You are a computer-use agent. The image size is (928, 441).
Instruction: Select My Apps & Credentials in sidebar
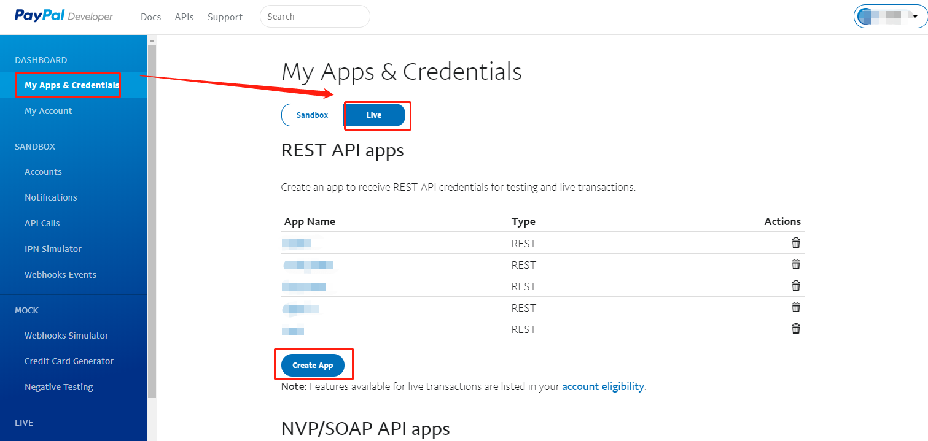coord(72,85)
